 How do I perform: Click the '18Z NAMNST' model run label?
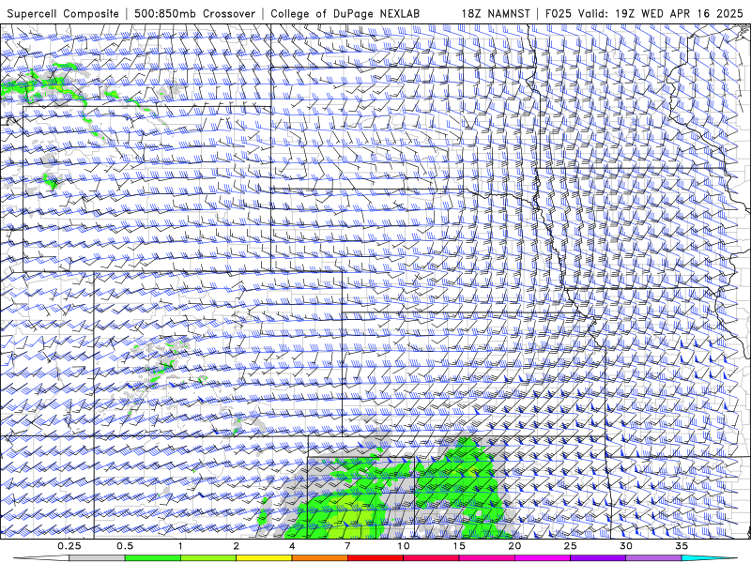click(496, 14)
